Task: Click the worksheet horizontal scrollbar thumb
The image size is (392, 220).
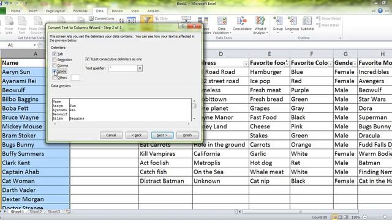Action: [300, 211]
